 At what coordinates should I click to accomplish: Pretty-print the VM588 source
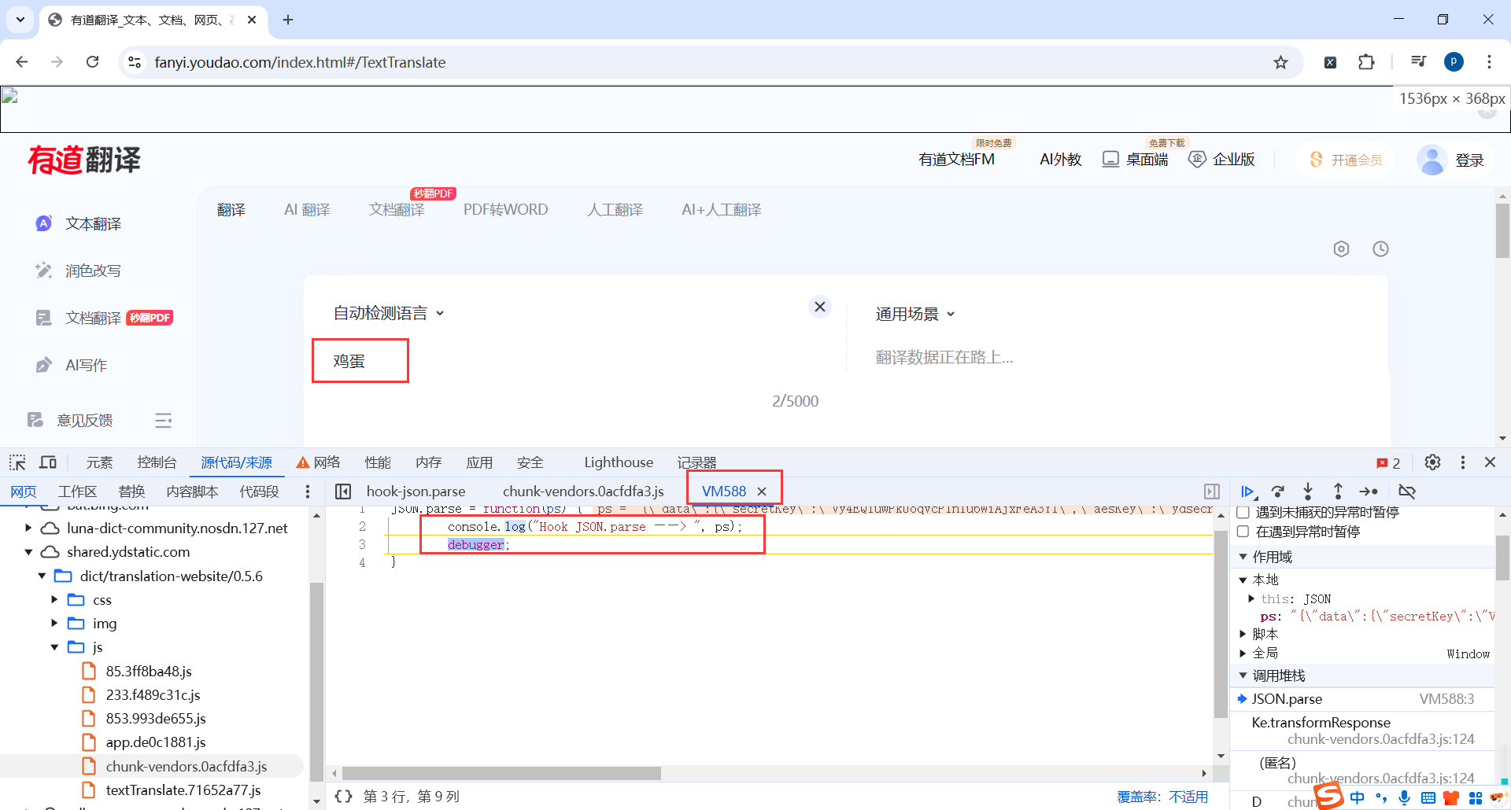343,797
